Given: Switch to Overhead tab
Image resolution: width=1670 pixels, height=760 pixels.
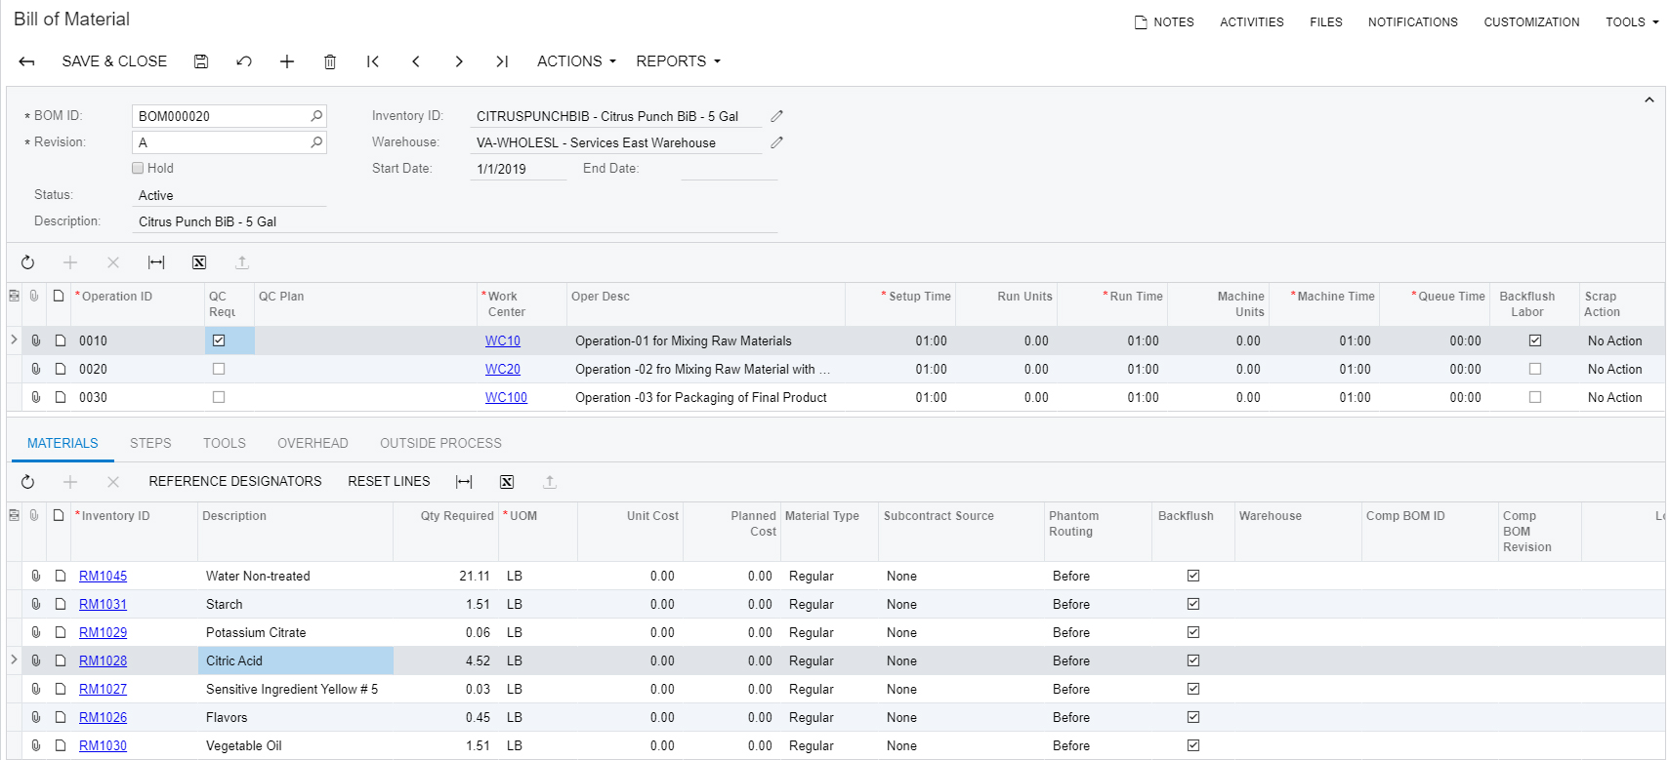Looking at the screenshot, I should pos(313,443).
